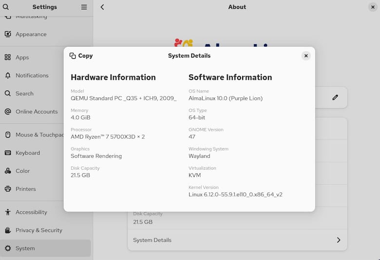Click the dialog's Disk Capacity 21.5 GB value
380x260 pixels.
tap(80, 175)
